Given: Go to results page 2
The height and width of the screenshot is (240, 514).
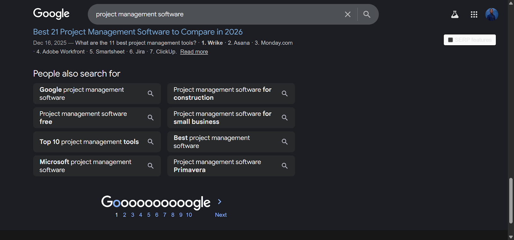Looking at the screenshot, I should 125,215.
